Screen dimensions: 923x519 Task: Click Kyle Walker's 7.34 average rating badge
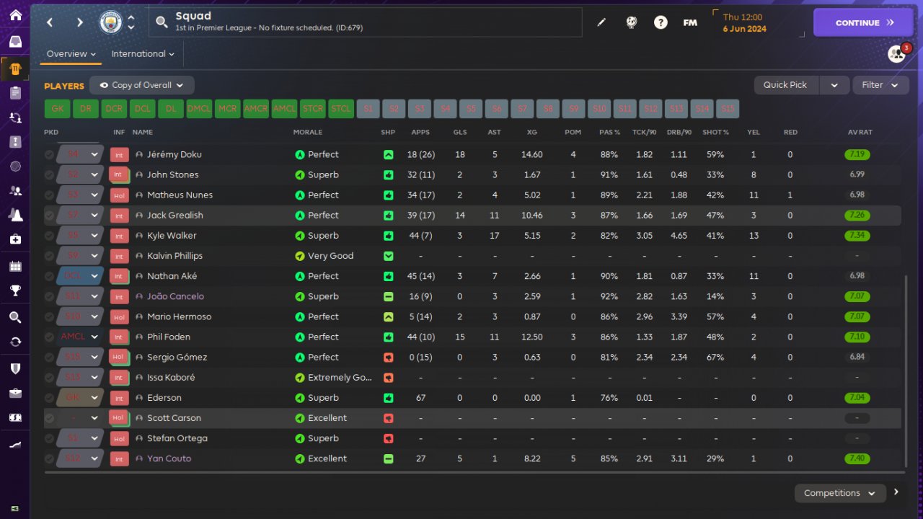point(858,236)
